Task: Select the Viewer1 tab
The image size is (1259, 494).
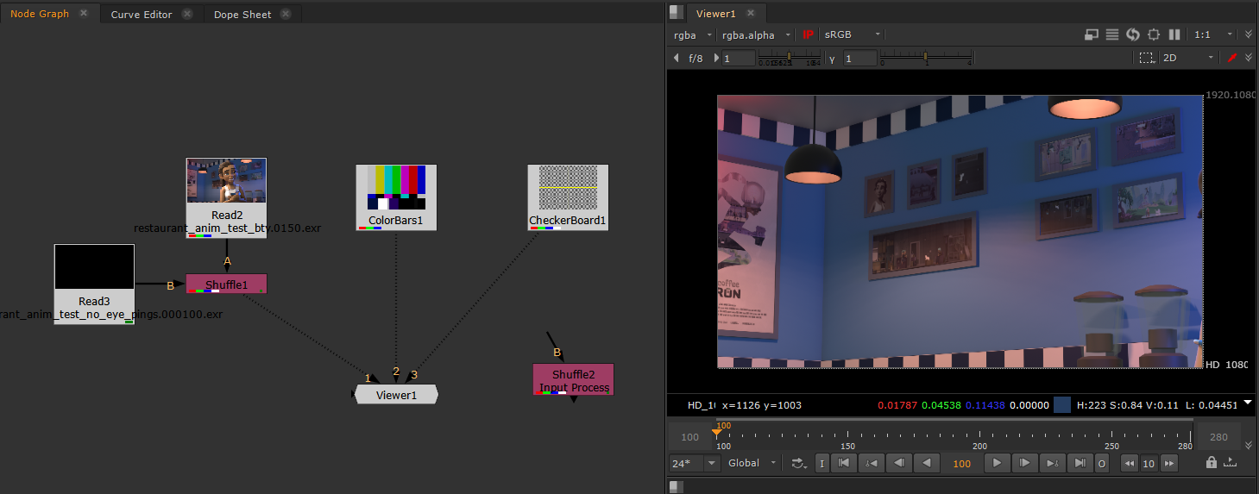Action: tap(716, 13)
